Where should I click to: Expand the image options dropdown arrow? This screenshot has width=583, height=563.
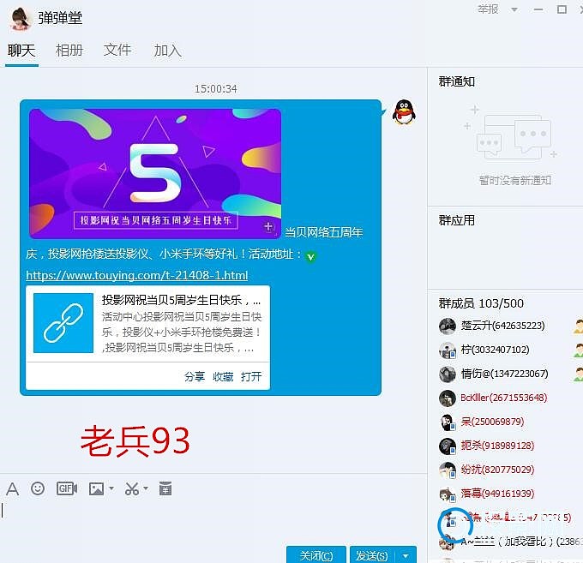[111, 489]
